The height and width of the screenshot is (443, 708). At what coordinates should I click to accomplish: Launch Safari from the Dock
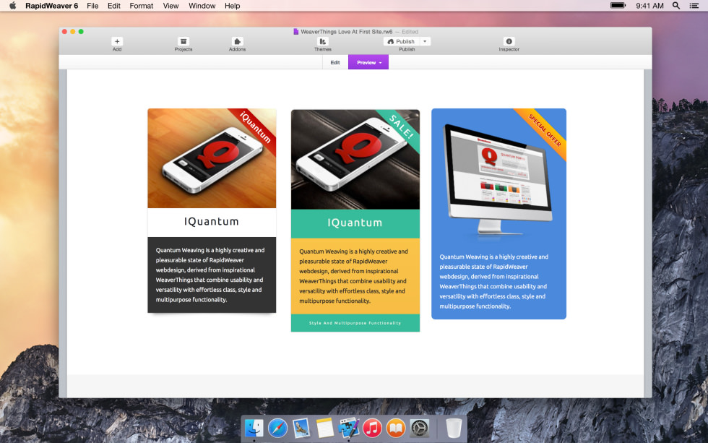pos(277,428)
